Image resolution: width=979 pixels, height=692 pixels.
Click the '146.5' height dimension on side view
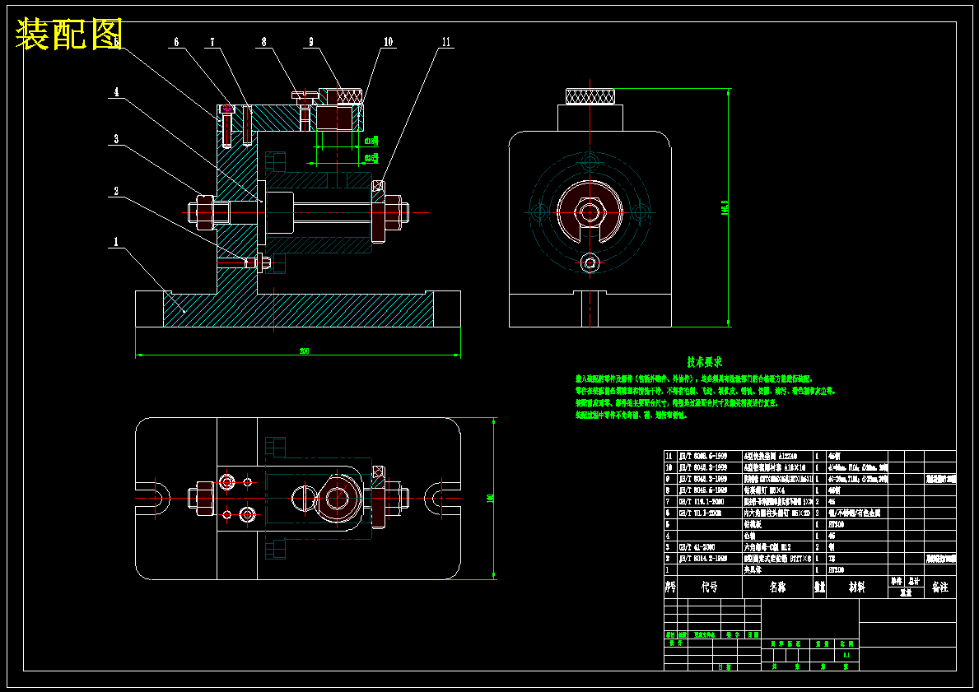[725, 208]
